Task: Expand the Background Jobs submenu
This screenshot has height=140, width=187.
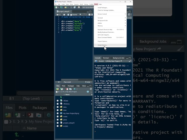Action: pos(110,20)
